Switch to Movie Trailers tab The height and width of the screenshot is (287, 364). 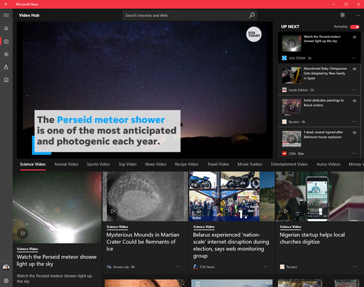250,164
